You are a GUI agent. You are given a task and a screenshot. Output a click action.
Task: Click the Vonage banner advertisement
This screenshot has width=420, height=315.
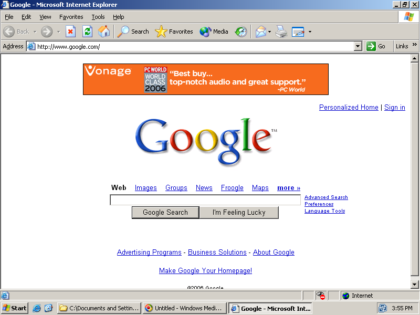206,79
